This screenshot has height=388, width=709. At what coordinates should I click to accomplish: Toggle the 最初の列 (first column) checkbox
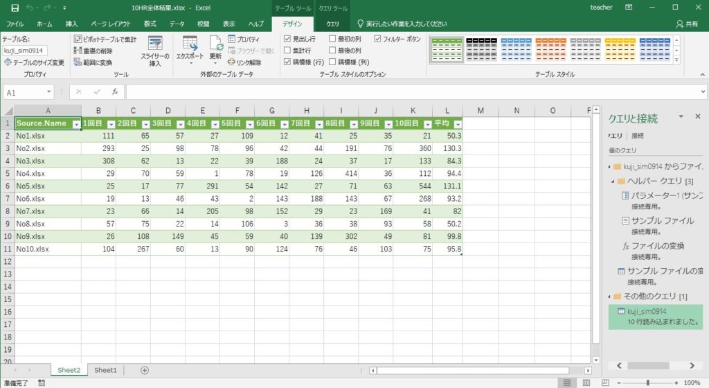(x=332, y=39)
